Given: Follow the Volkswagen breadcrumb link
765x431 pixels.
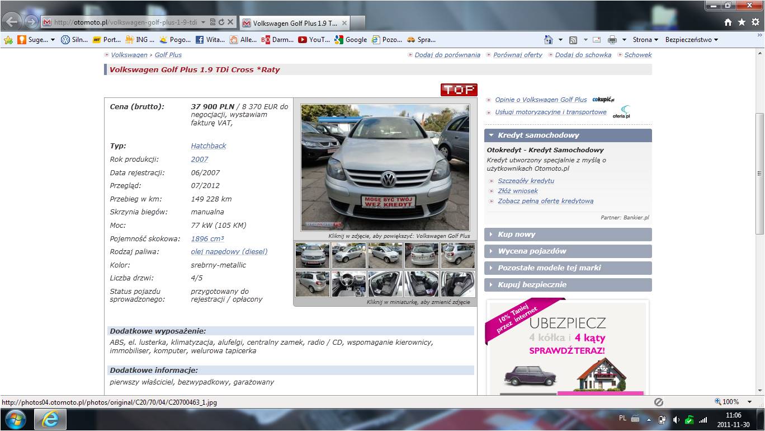Looking at the screenshot, I should (129, 55).
